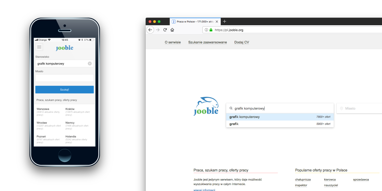
Task: Close the Praca w Polsce tab
Action: (x=217, y=22)
